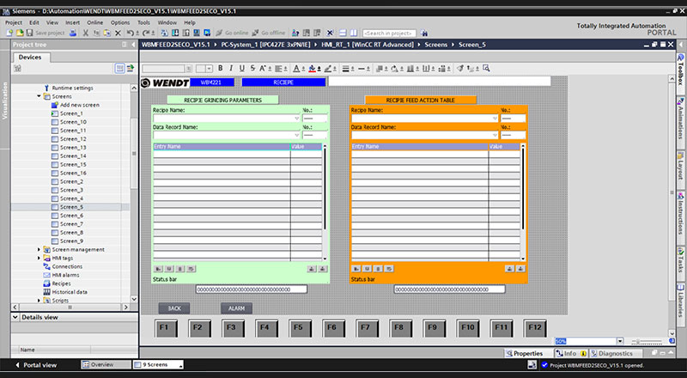Open the Window menu

(x=167, y=22)
